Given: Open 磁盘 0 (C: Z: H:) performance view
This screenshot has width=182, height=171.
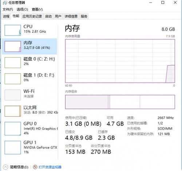Looking at the screenshot, I should click(x=29, y=63).
